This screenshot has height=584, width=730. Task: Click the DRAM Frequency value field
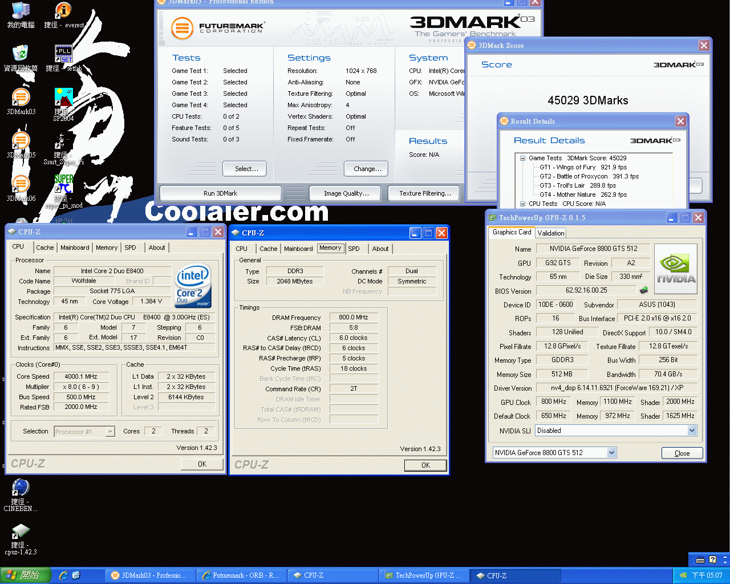pos(354,317)
